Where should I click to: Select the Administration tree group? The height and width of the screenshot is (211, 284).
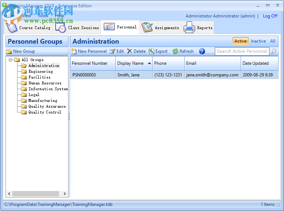pyautogui.click(x=44, y=65)
